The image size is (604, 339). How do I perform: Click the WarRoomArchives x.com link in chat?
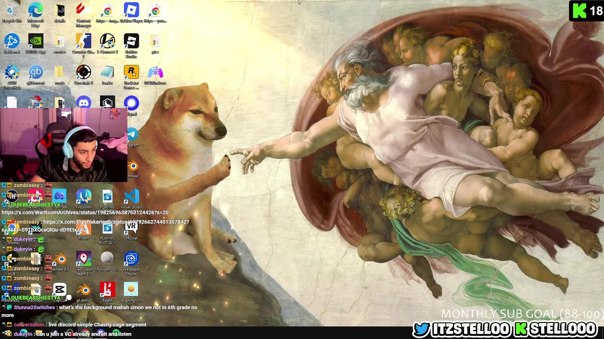[x=85, y=212]
